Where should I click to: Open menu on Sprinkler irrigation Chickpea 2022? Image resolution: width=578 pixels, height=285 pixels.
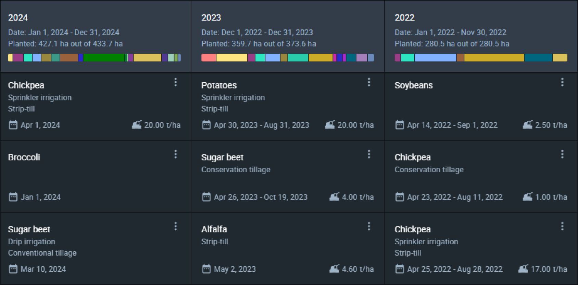(x=562, y=226)
